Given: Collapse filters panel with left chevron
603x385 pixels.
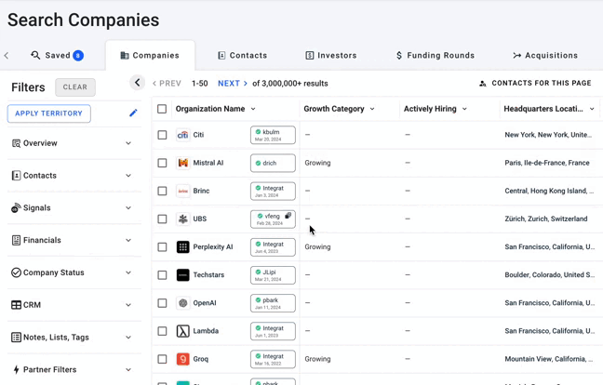Looking at the screenshot, I should click(x=137, y=83).
